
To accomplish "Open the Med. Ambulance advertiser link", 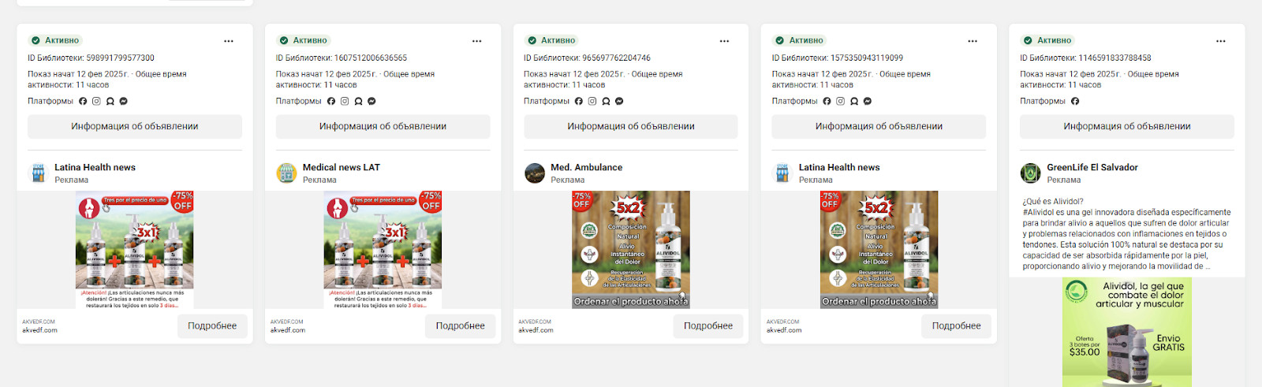I will (x=587, y=167).
